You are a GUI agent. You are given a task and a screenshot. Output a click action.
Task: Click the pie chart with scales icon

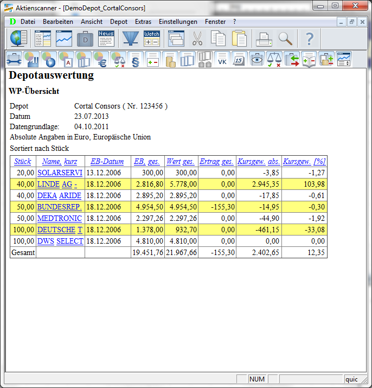pyautogui.click(x=118, y=59)
